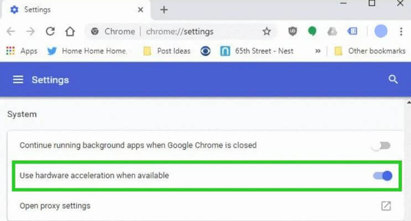Click the Google Drive extension icon
This screenshot has width=411, height=221.
332,31
